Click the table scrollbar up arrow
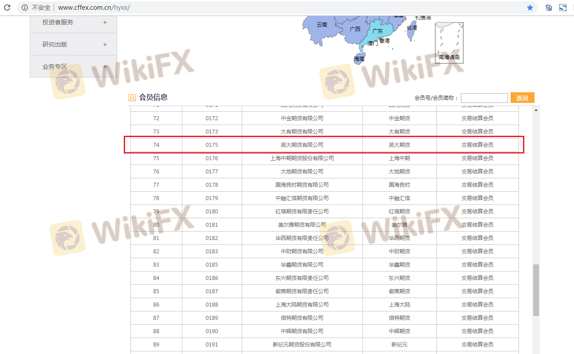This screenshot has width=574, height=354. click(536, 110)
